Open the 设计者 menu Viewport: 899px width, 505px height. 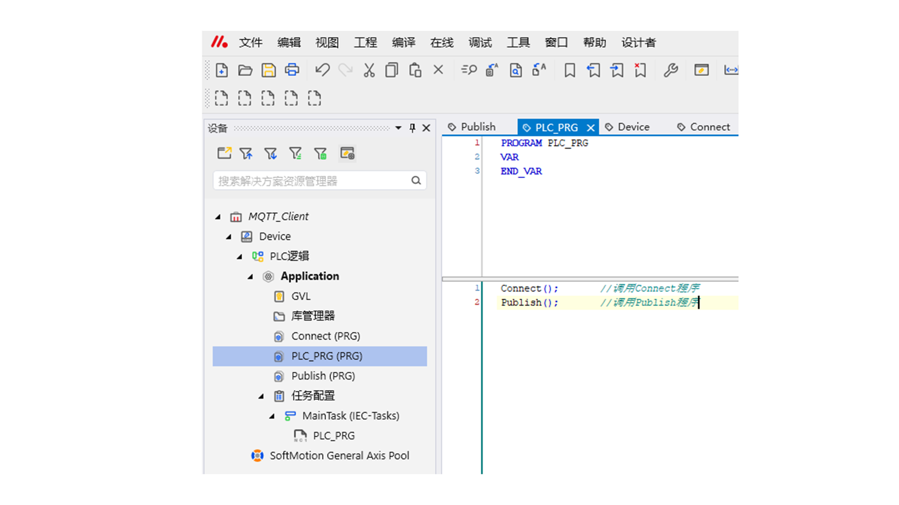pyautogui.click(x=639, y=43)
